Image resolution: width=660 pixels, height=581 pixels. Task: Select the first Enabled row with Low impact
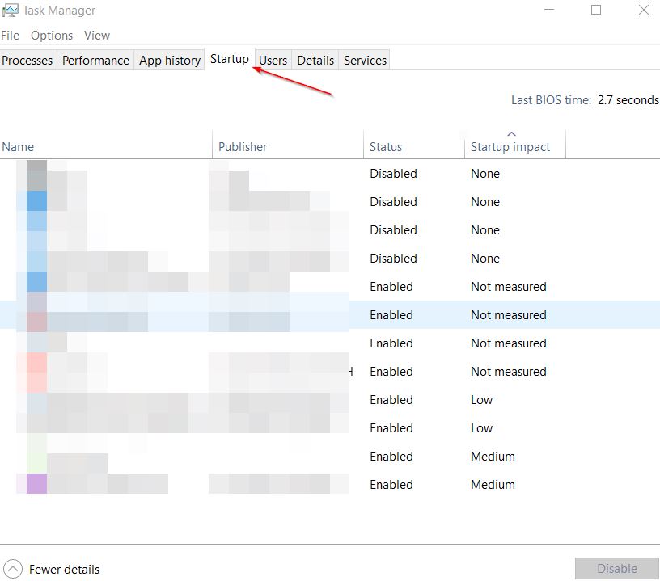pyautogui.click(x=330, y=400)
